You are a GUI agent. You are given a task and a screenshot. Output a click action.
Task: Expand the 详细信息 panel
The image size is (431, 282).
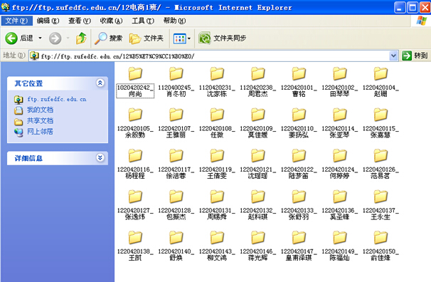pos(100,157)
